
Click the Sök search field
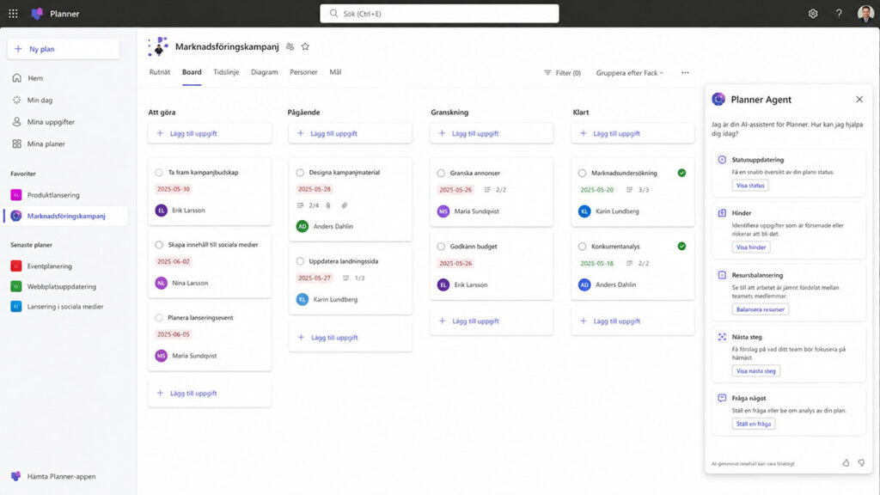[439, 14]
